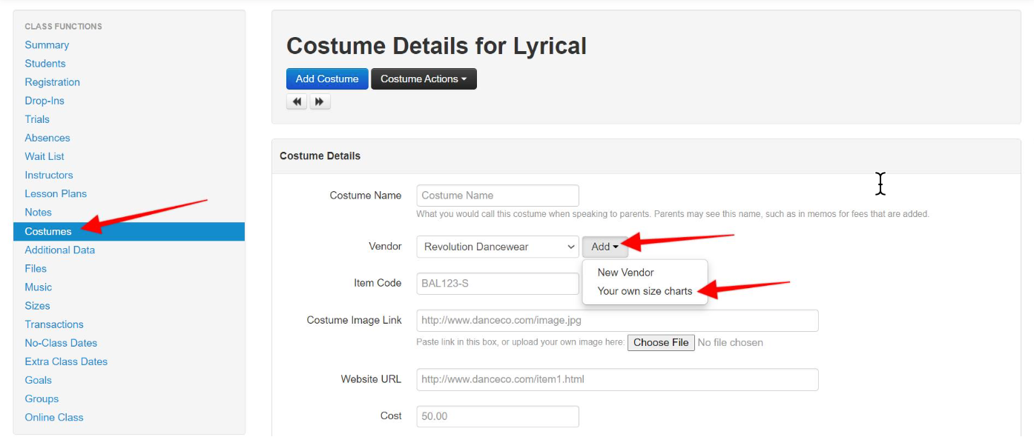
Task: Focus the Costume Name field
Action: 498,196
